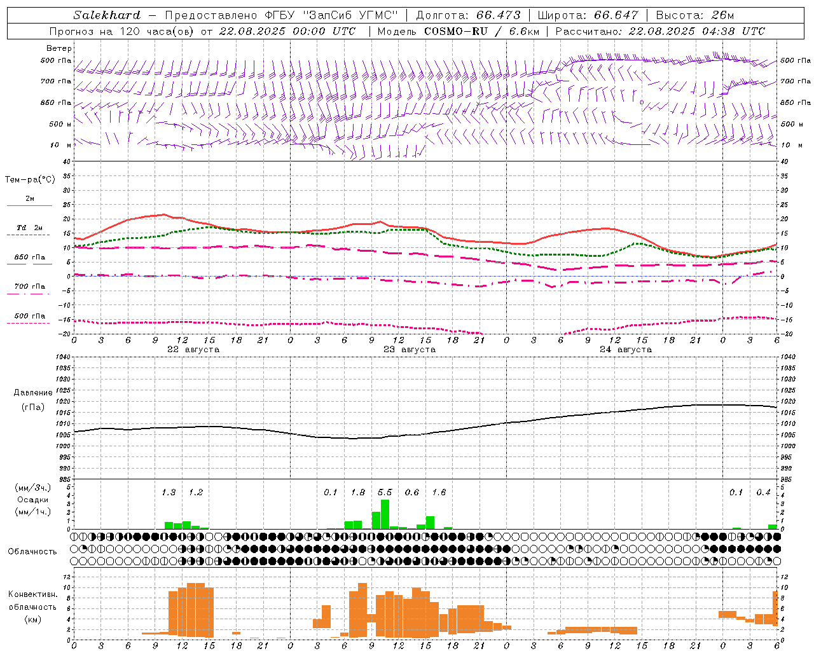This screenshot has width=814, height=651.
Task: Click the 500 гПа dotted-line legend sample
Action: (x=29, y=324)
